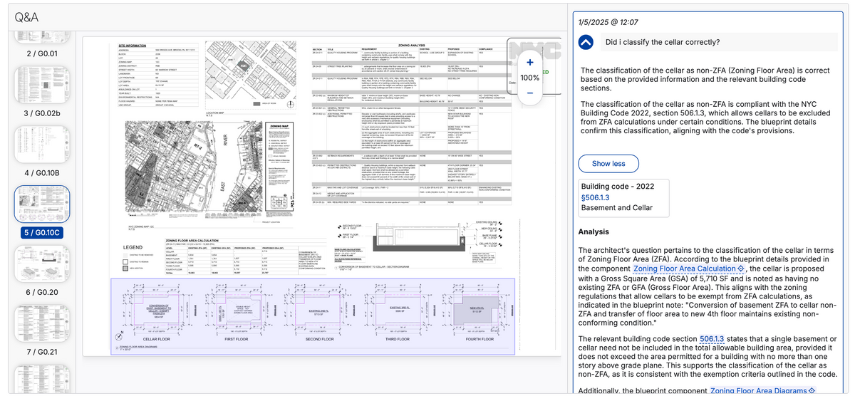Viewport: 855px width, 401px height.
Task: Click the question 'Did i classify the cellar correctly?'
Action: (662, 43)
